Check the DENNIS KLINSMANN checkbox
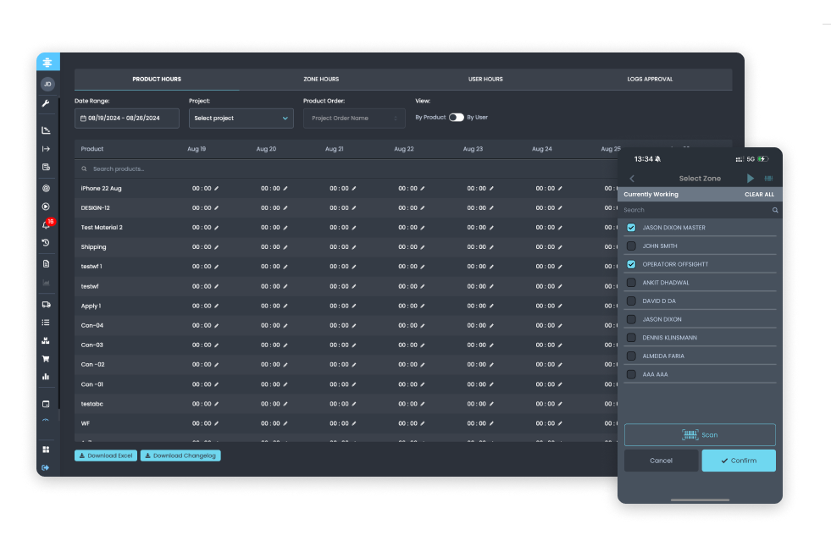Screen dimensions: 831x552 click(631, 338)
